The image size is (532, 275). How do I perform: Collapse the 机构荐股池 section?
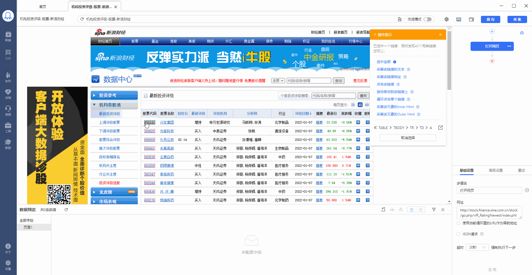[x=114, y=105]
